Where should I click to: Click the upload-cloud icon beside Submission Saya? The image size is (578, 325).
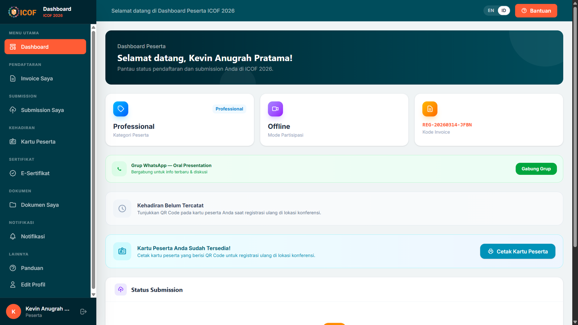tap(13, 110)
